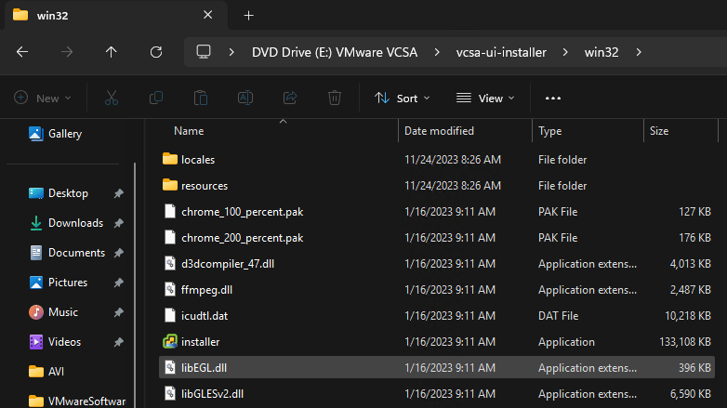Screen dimensions: 727x408
Task: Go up one folder level
Action: [112, 52]
